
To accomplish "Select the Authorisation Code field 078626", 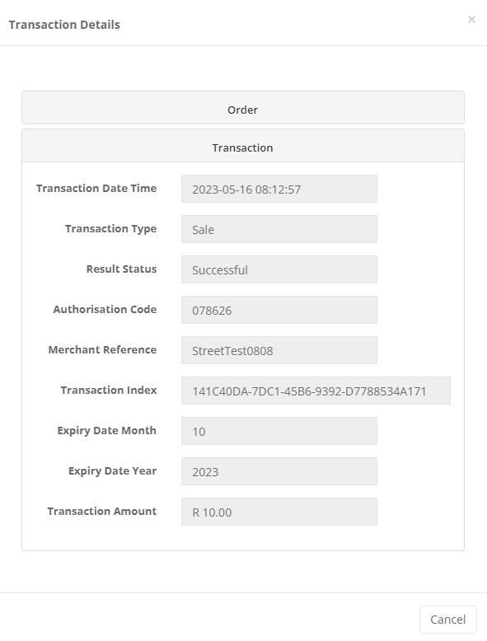I will tap(279, 310).
